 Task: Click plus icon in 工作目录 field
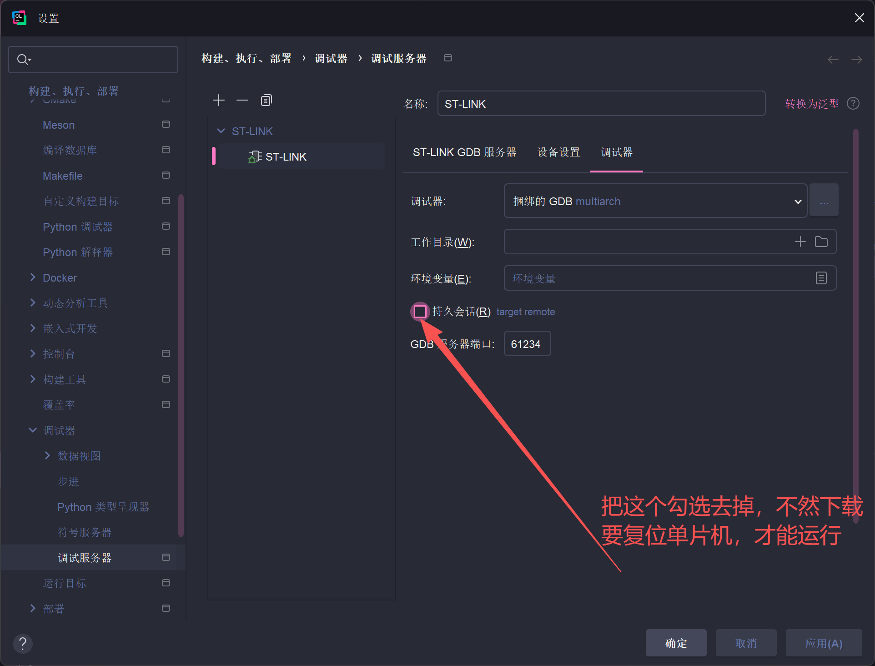click(x=800, y=242)
